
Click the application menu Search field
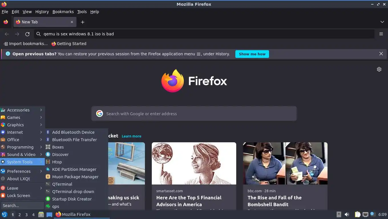(x=22, y=205)
